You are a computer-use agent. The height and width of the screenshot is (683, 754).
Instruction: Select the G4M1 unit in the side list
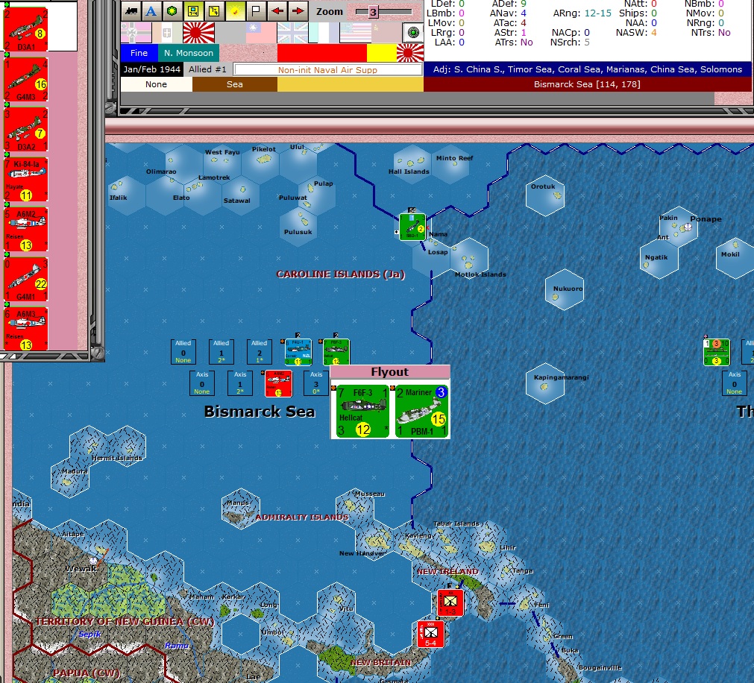26,279
